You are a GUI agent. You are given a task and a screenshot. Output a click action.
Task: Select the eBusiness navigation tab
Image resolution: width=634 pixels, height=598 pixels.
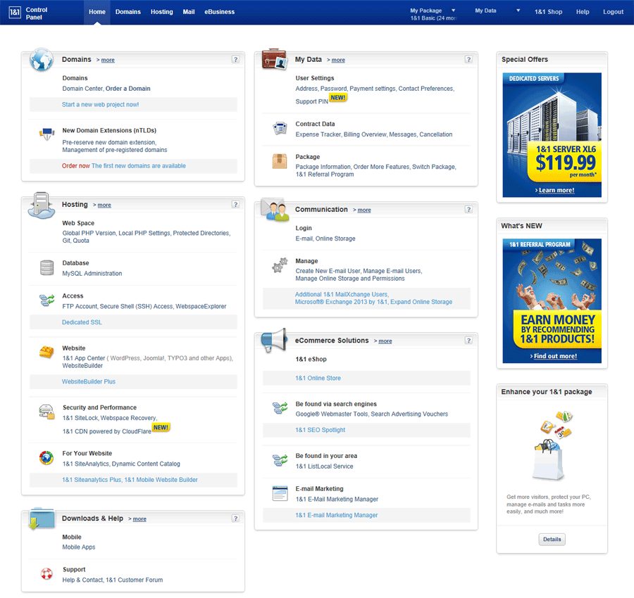219,12
